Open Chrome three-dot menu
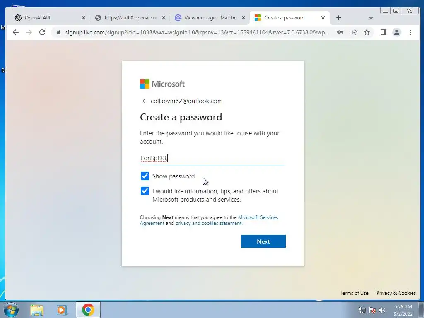Image resolution: width=424 pixels, height=318 pixels. 410,32
